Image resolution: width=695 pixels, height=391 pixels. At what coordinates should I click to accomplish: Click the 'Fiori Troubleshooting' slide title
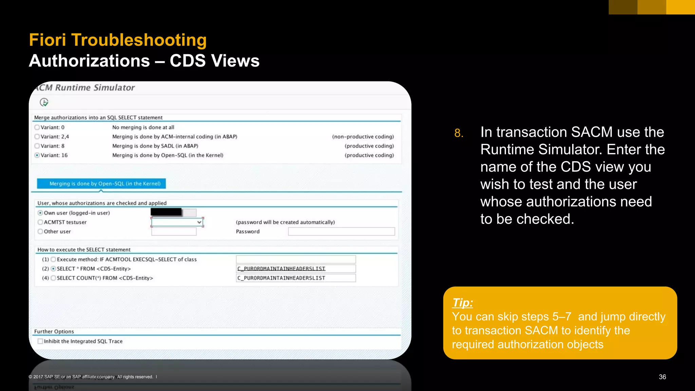click(118, 40)
